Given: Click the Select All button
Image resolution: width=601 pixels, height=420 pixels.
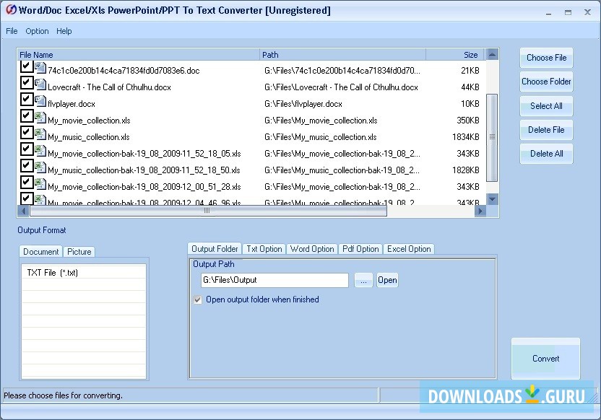Looking at the screenshot, I should click(x=546, y=107).
